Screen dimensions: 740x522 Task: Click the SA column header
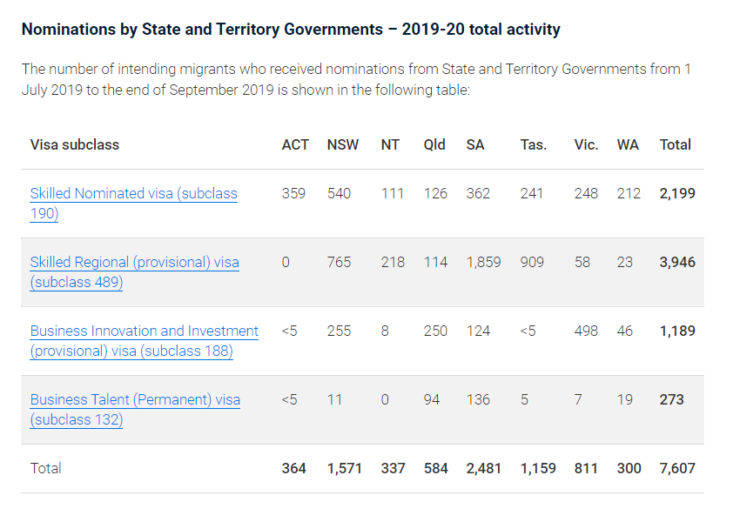[475, 144]
